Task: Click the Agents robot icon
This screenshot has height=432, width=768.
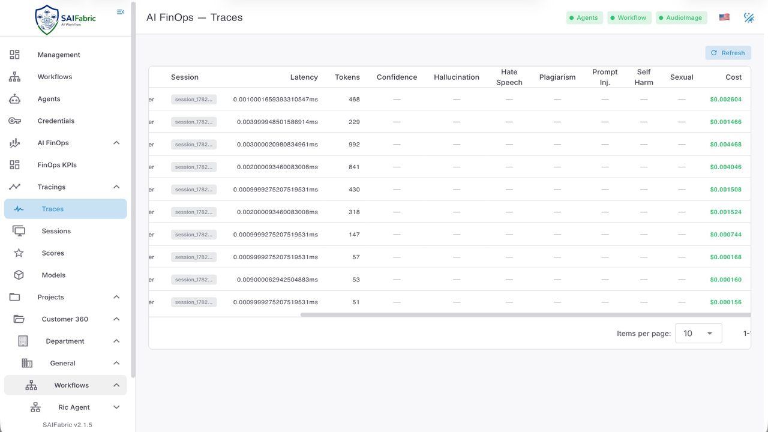Action: click(x=14, y=99)
